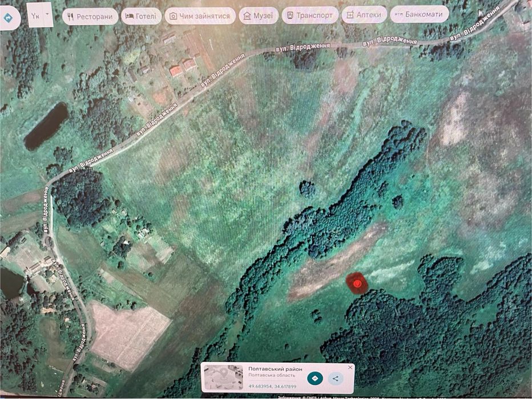The image size is (532, 399).
Task: Select the Ресторани category chip
Action: [90, 17]
